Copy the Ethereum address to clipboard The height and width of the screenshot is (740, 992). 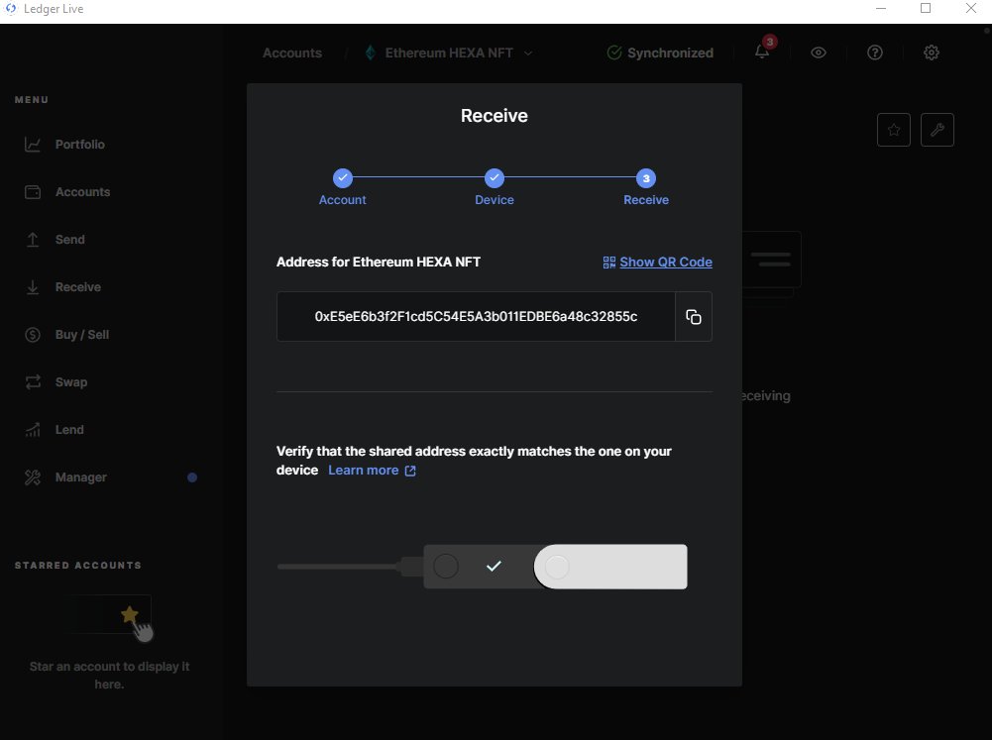694,316
